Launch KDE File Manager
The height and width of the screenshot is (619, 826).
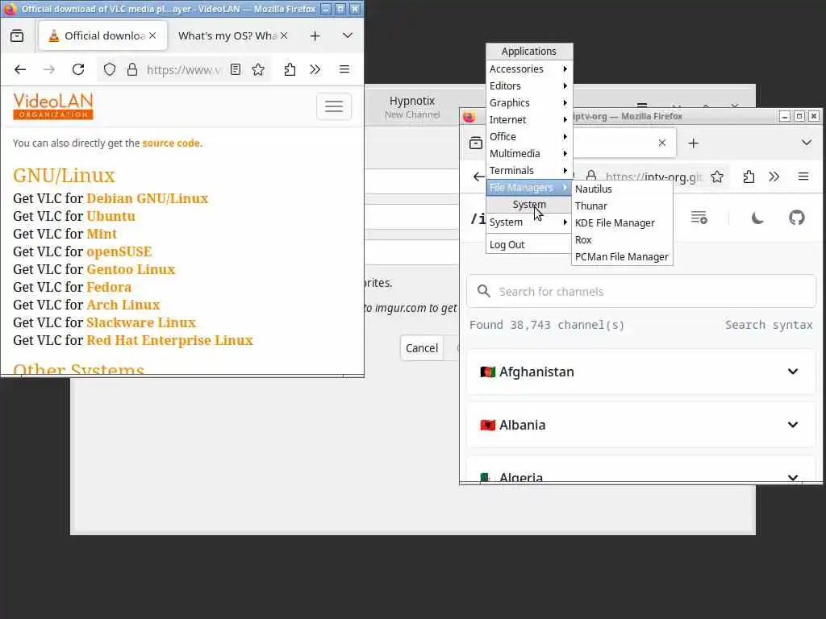(x=622, y=222)
